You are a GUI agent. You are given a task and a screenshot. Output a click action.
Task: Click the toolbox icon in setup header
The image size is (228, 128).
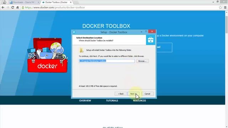pos(150,40)
